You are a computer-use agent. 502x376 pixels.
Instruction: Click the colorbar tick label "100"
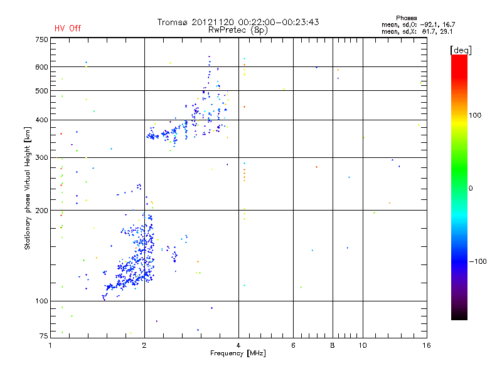475,115
